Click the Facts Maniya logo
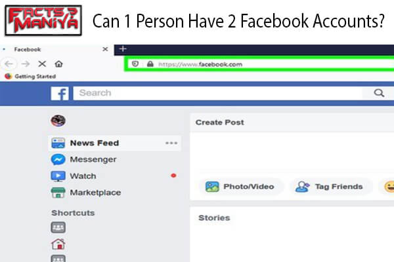This screenshot has width=394, height=262. (x=43, y=20)
